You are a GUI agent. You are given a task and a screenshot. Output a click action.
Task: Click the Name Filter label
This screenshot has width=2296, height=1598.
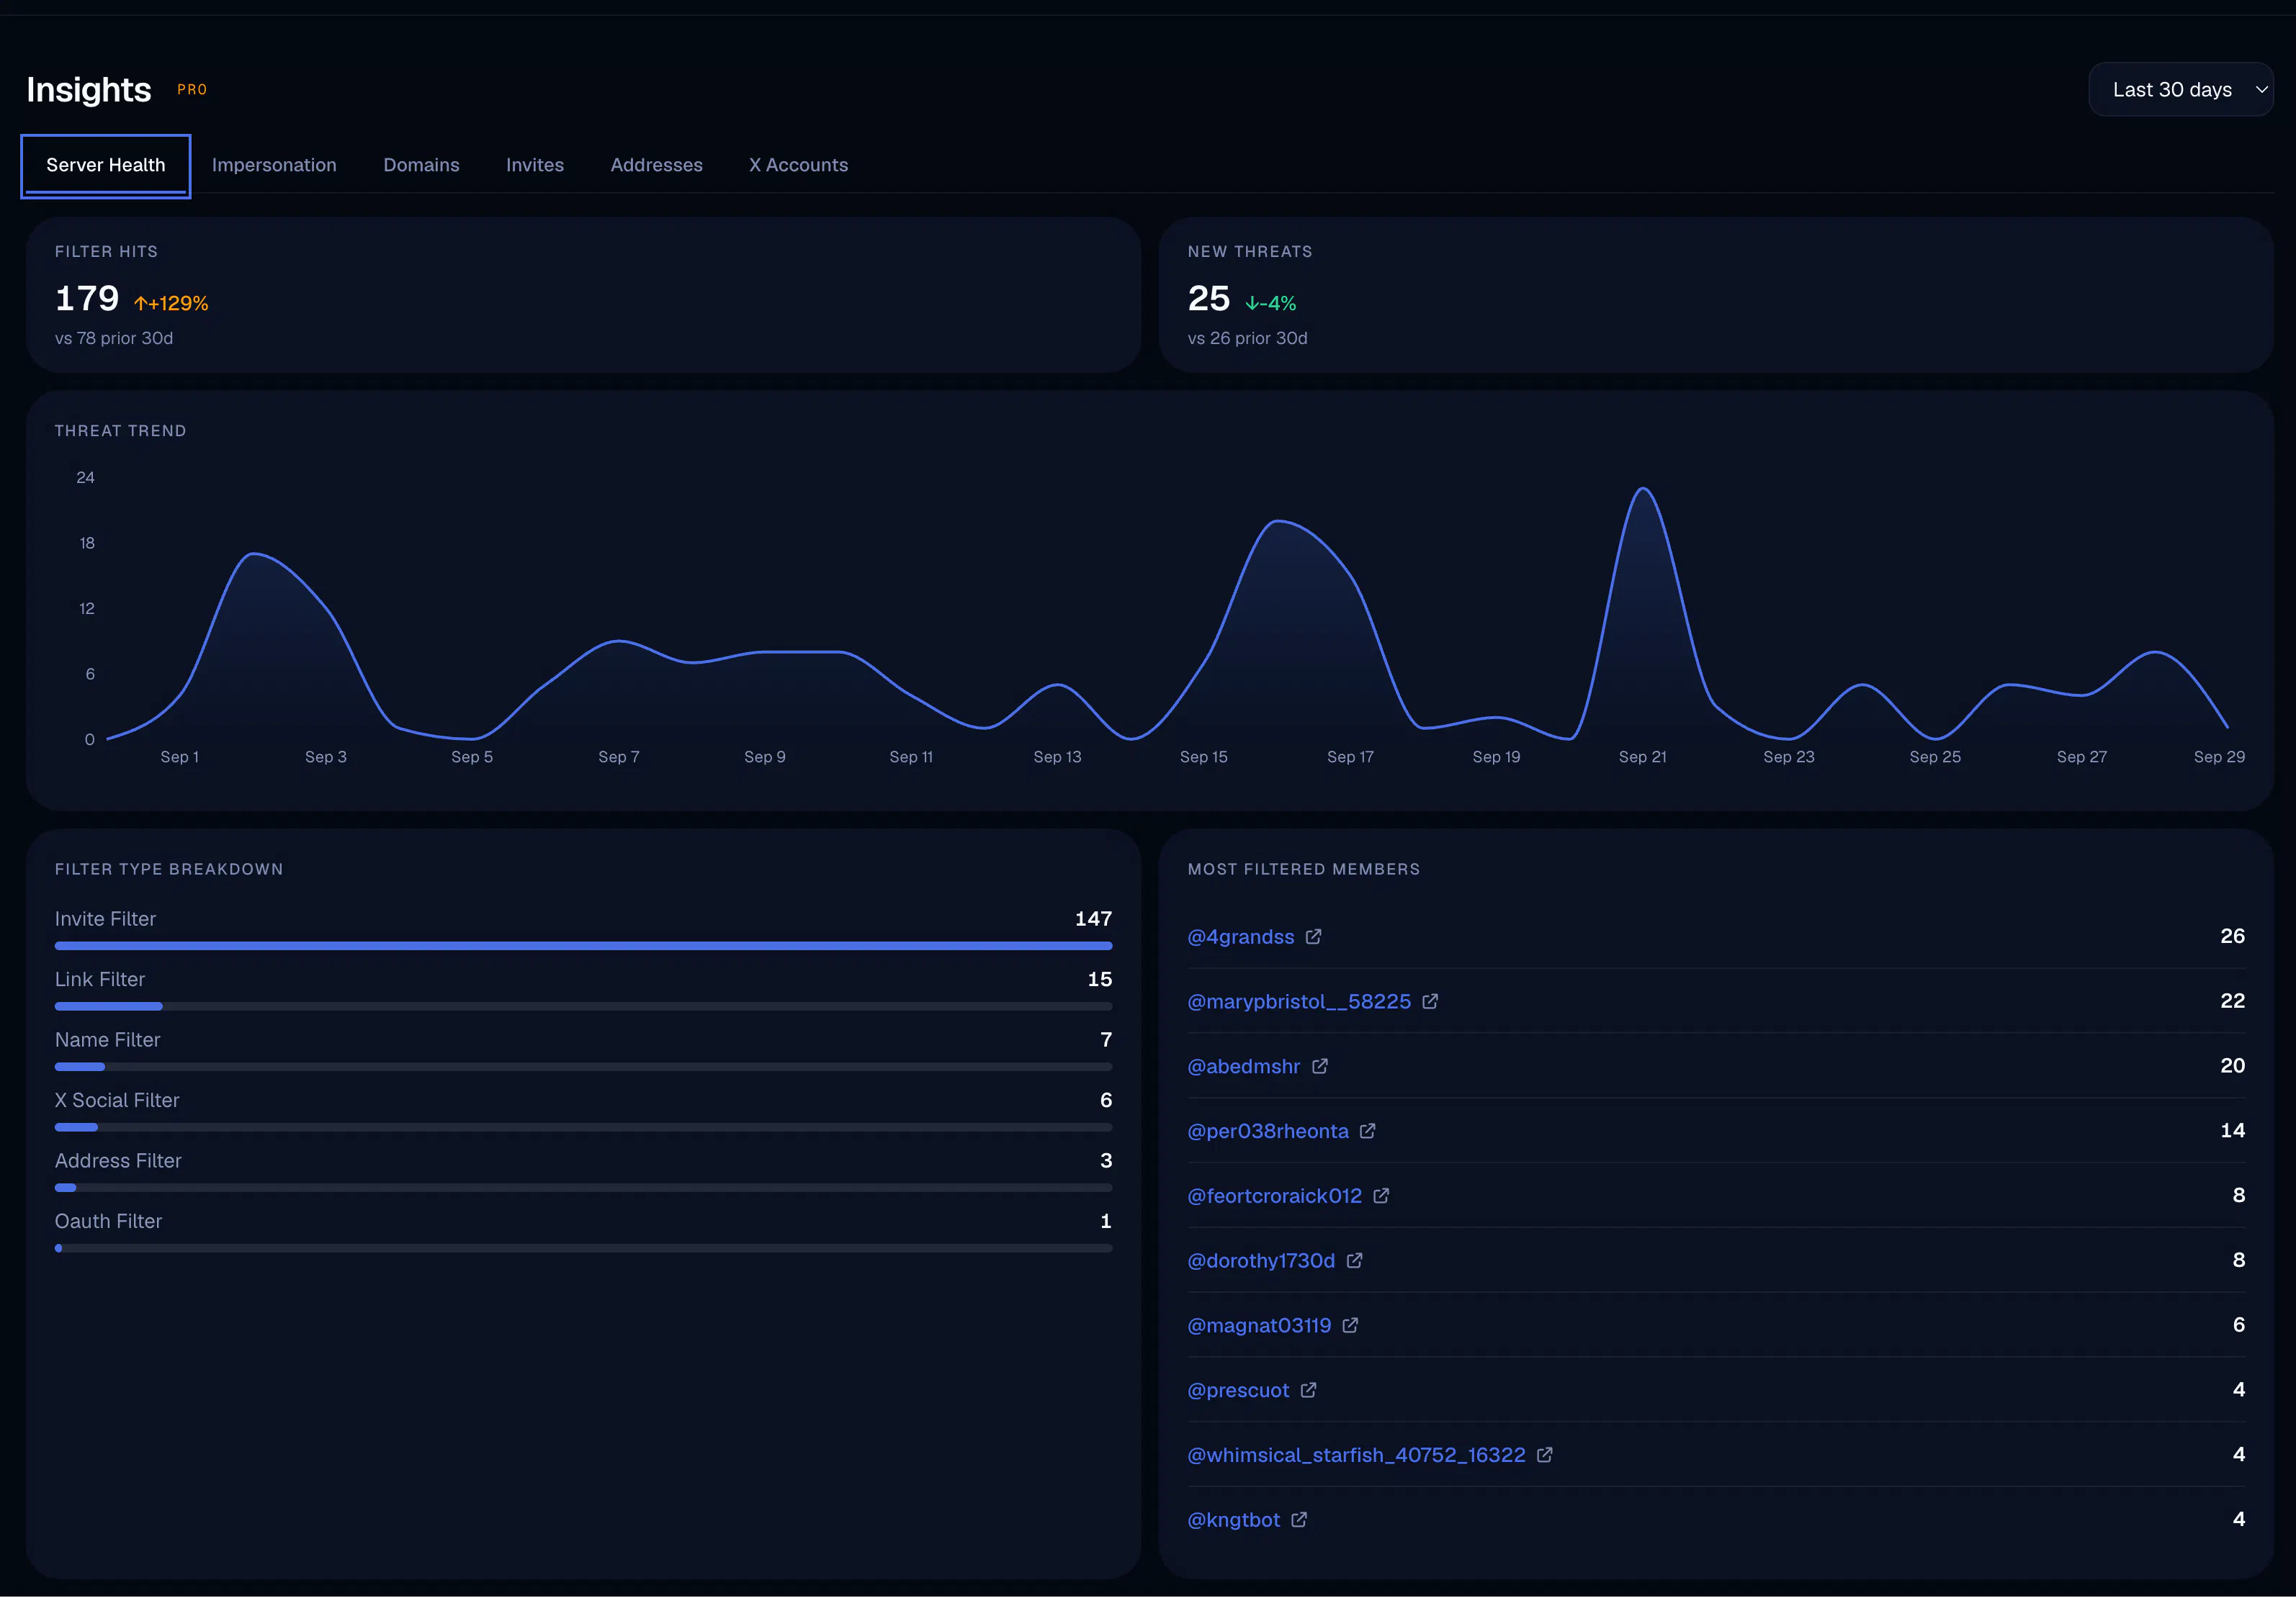click(107, 1039)
